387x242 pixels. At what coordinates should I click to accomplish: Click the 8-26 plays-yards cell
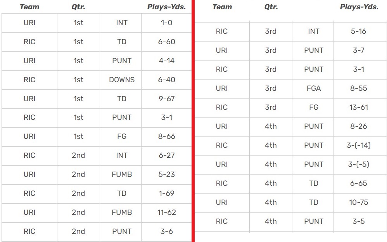358,126
